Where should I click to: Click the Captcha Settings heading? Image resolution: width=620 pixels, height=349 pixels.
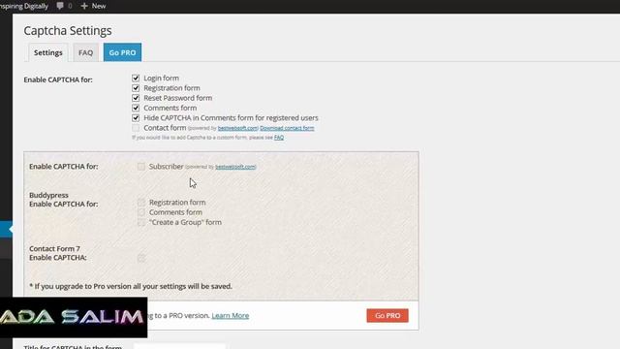pos(68,30)
